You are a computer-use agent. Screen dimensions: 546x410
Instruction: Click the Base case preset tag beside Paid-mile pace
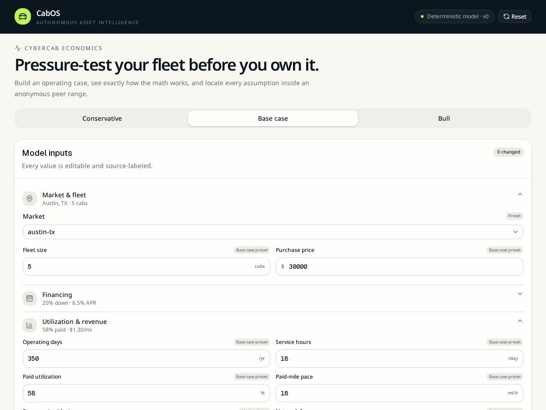tap(505, 377)
